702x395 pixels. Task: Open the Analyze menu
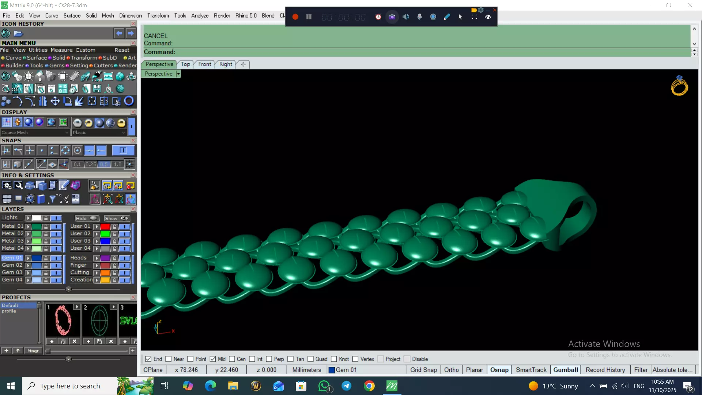click(x=200, y=16)
